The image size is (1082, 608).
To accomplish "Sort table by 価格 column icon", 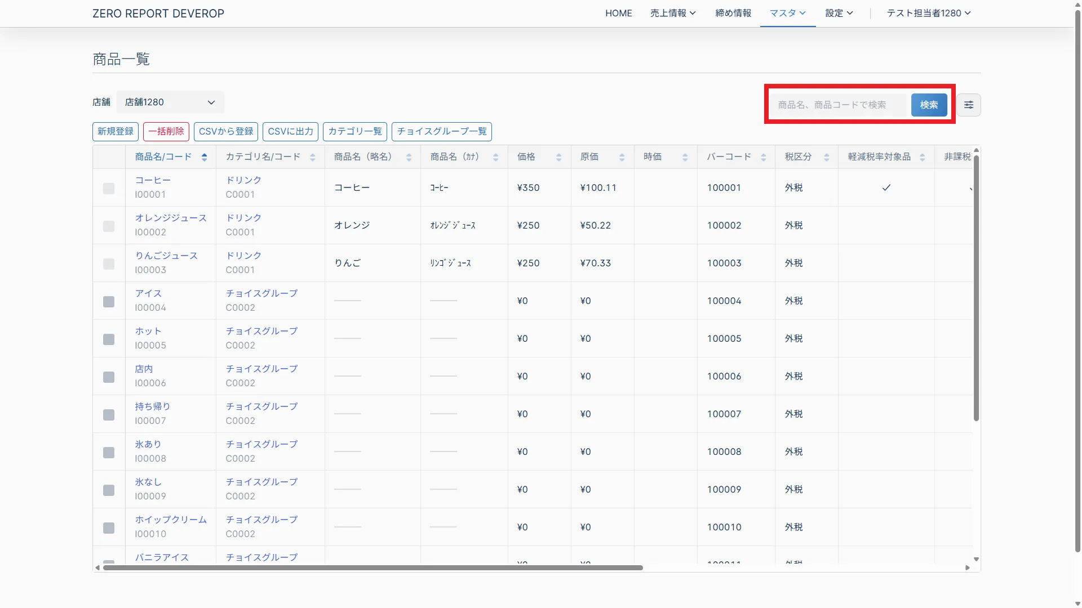I will [x=558, y=157].
